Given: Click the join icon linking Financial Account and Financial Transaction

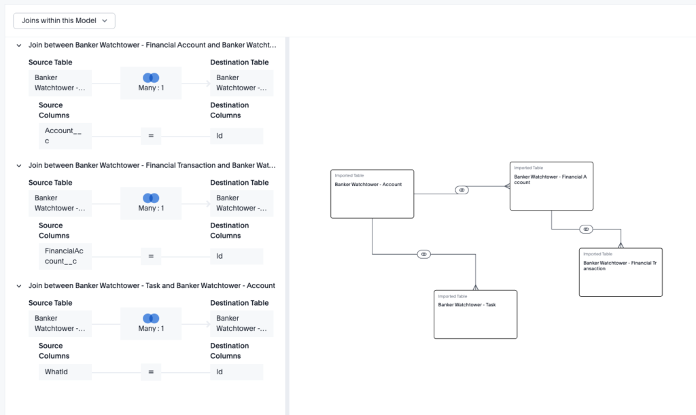Looking at the screenshot, I should coord(586,229).
